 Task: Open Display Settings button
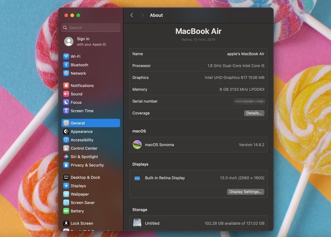pyautogui.click(x=245, y=192)
